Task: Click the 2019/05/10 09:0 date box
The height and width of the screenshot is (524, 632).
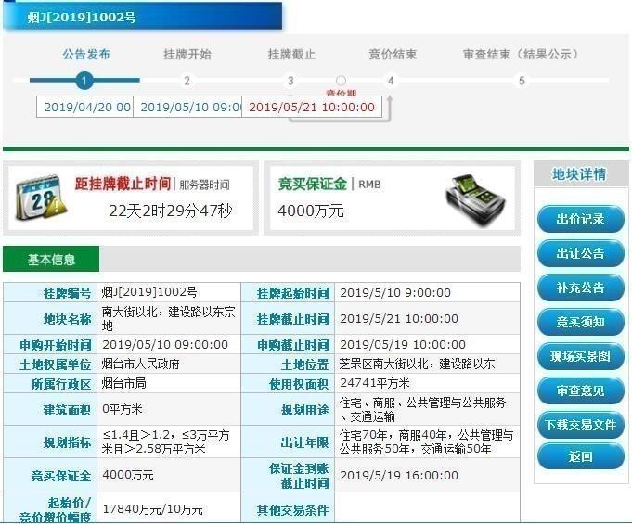Action: 187,107
